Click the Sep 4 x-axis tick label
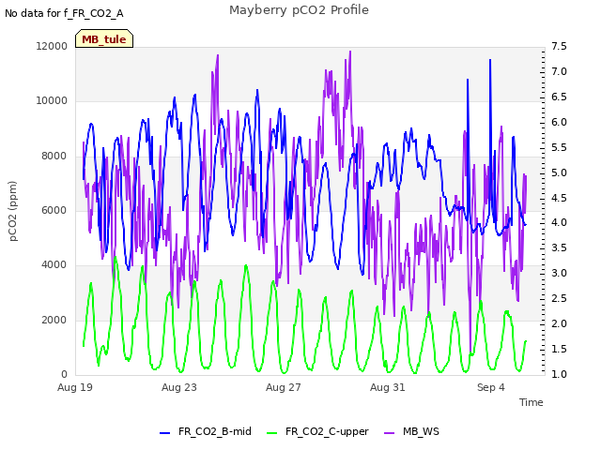Screen dimensions: 601x450 491,387
